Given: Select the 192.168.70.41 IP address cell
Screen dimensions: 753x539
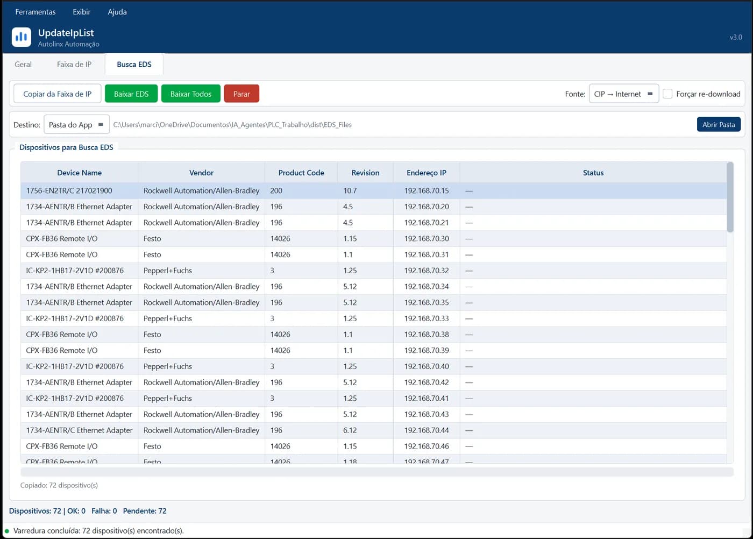Looking at the screenshot, I should 427,399.
